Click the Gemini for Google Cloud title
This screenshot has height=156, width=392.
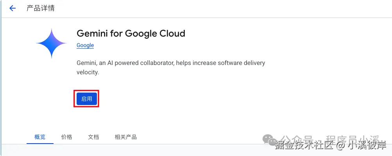point(131,33)
